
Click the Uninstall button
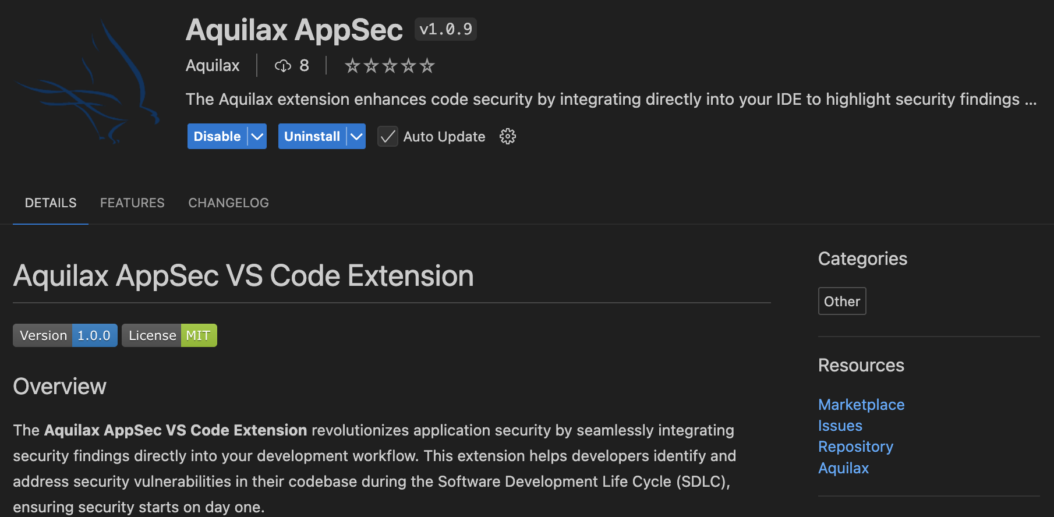(312, 136)
